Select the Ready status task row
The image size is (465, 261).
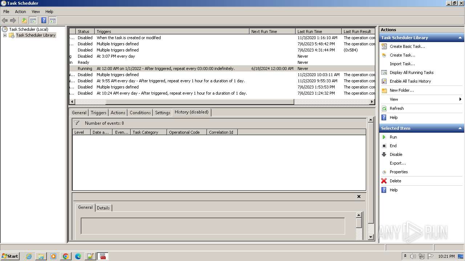pos(222,62)
